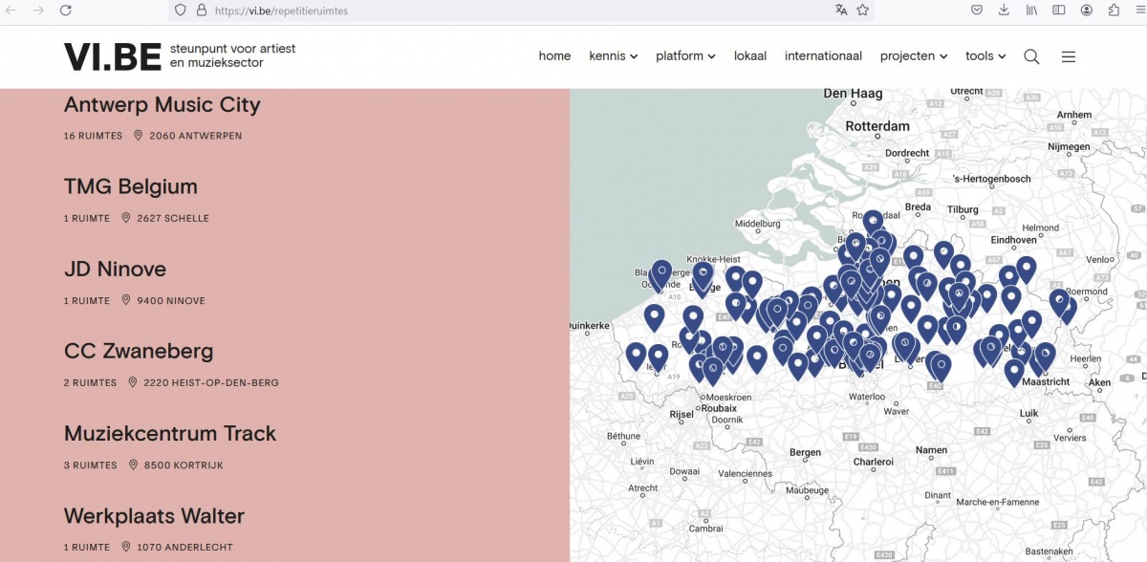Click the Nijmegen label on the map
Screen dimensions: 1147x562
(x=1069, y=147)
